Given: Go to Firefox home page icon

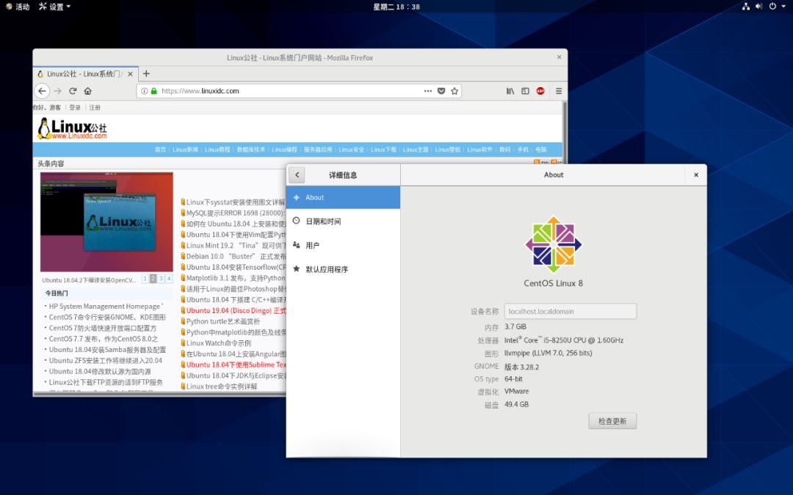Looking at the screenshot, I should tap(88, 91).
